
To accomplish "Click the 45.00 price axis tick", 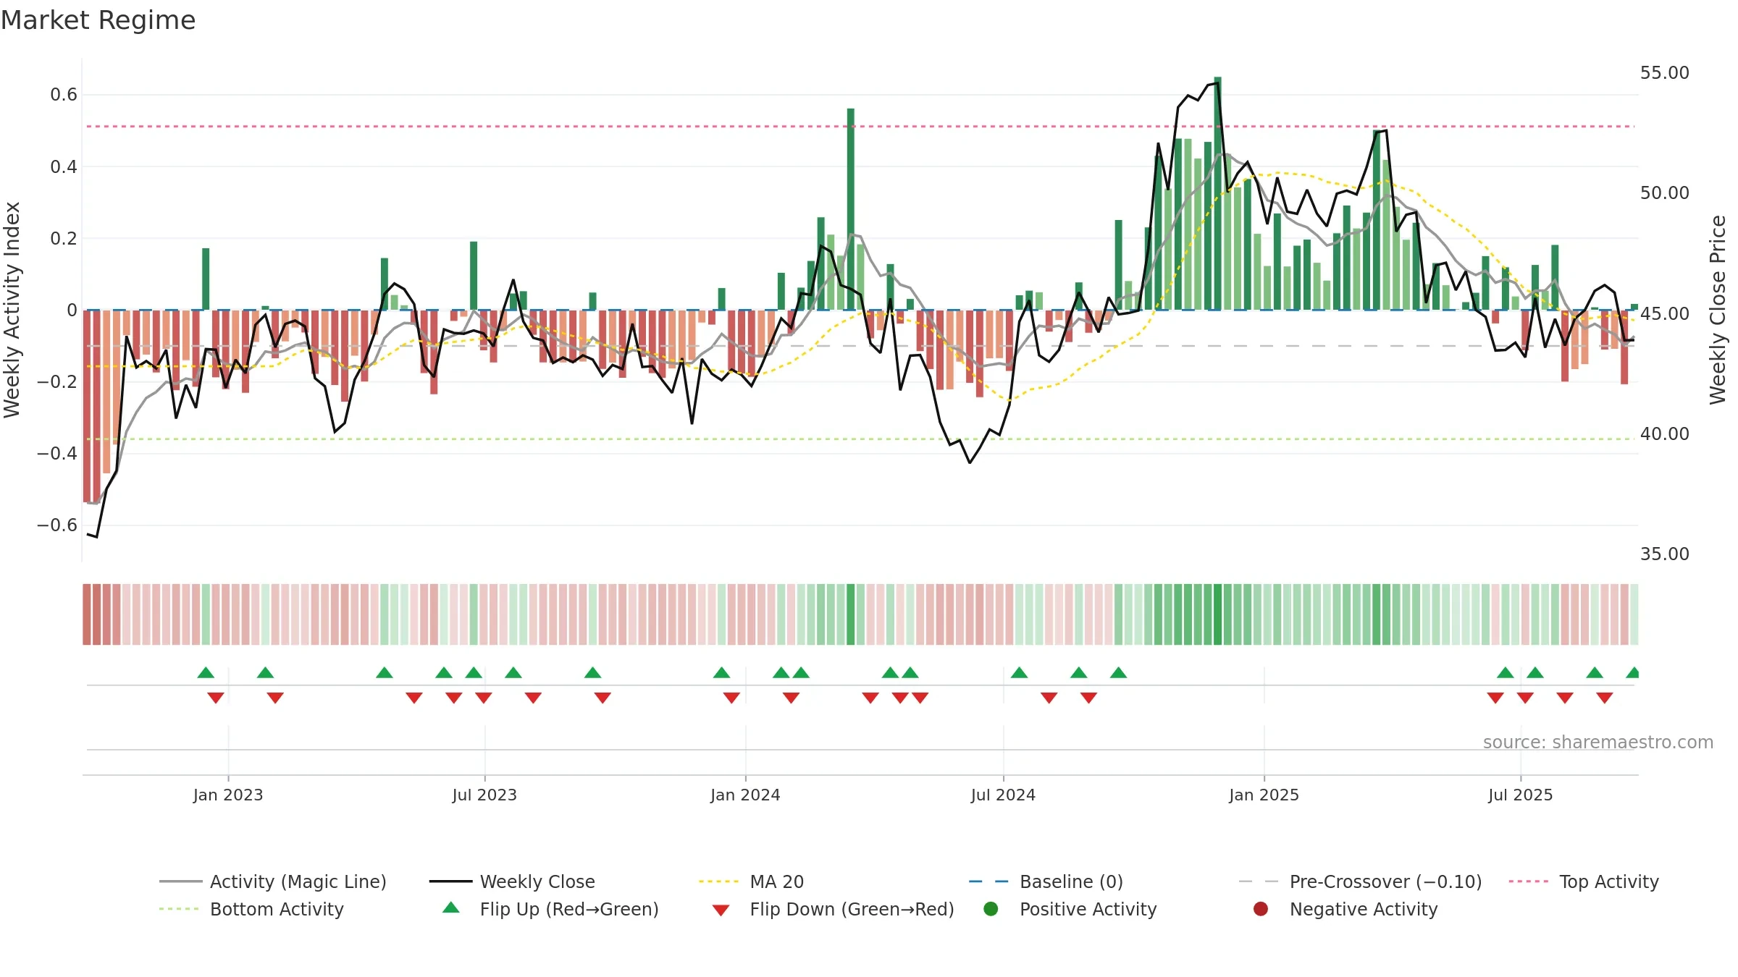I will tap(1664, 314).
